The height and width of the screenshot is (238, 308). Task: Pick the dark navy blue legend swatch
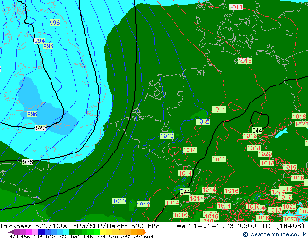coord(41,232)
